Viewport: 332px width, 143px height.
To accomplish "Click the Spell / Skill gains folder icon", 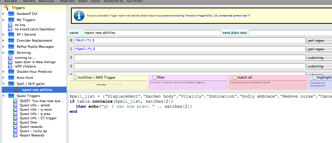I will click(x=11, y=84).
